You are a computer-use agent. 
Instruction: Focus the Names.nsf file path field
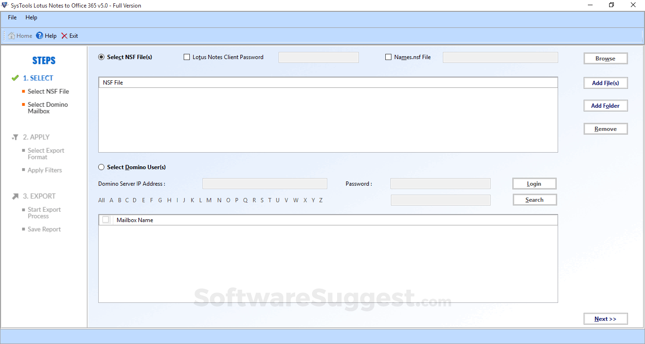[501, 57]
